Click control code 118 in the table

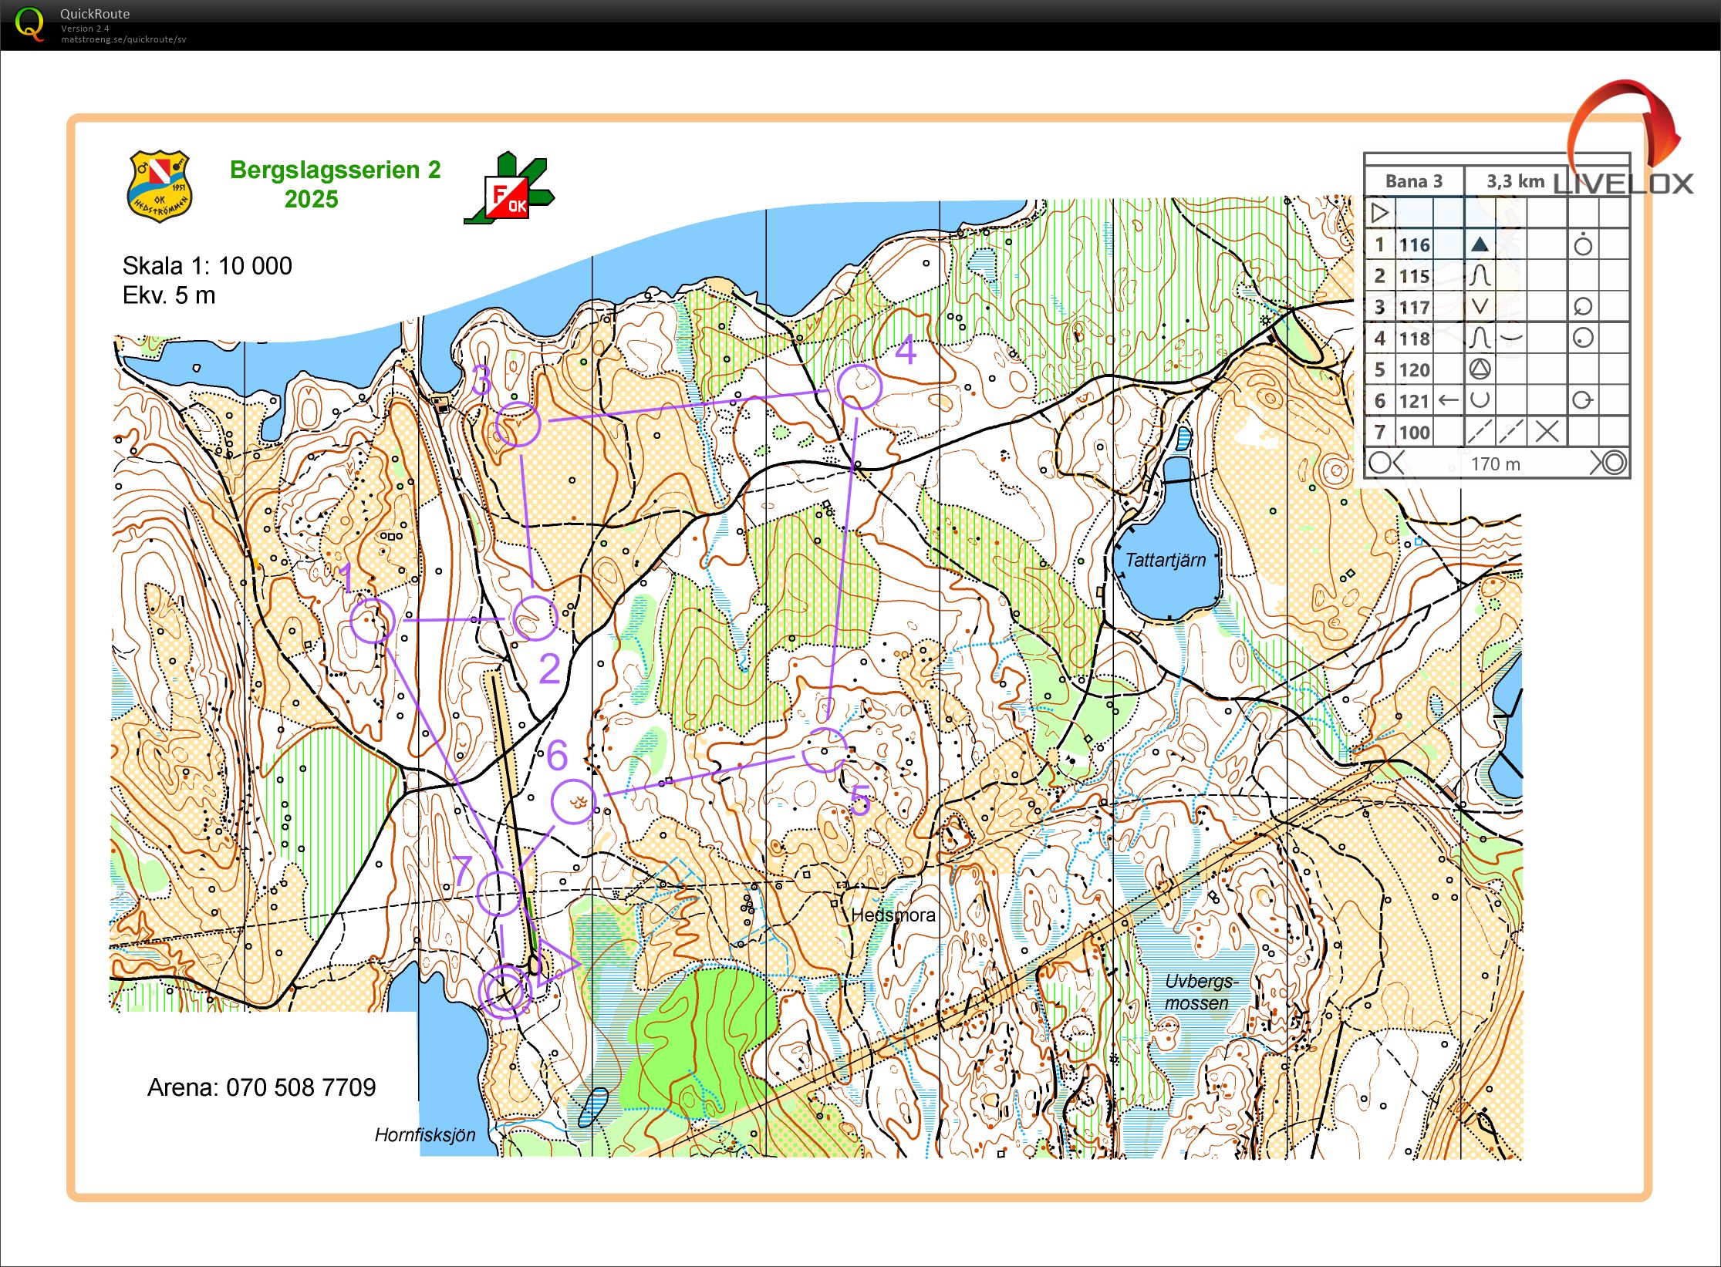[x=1415, y=339]
